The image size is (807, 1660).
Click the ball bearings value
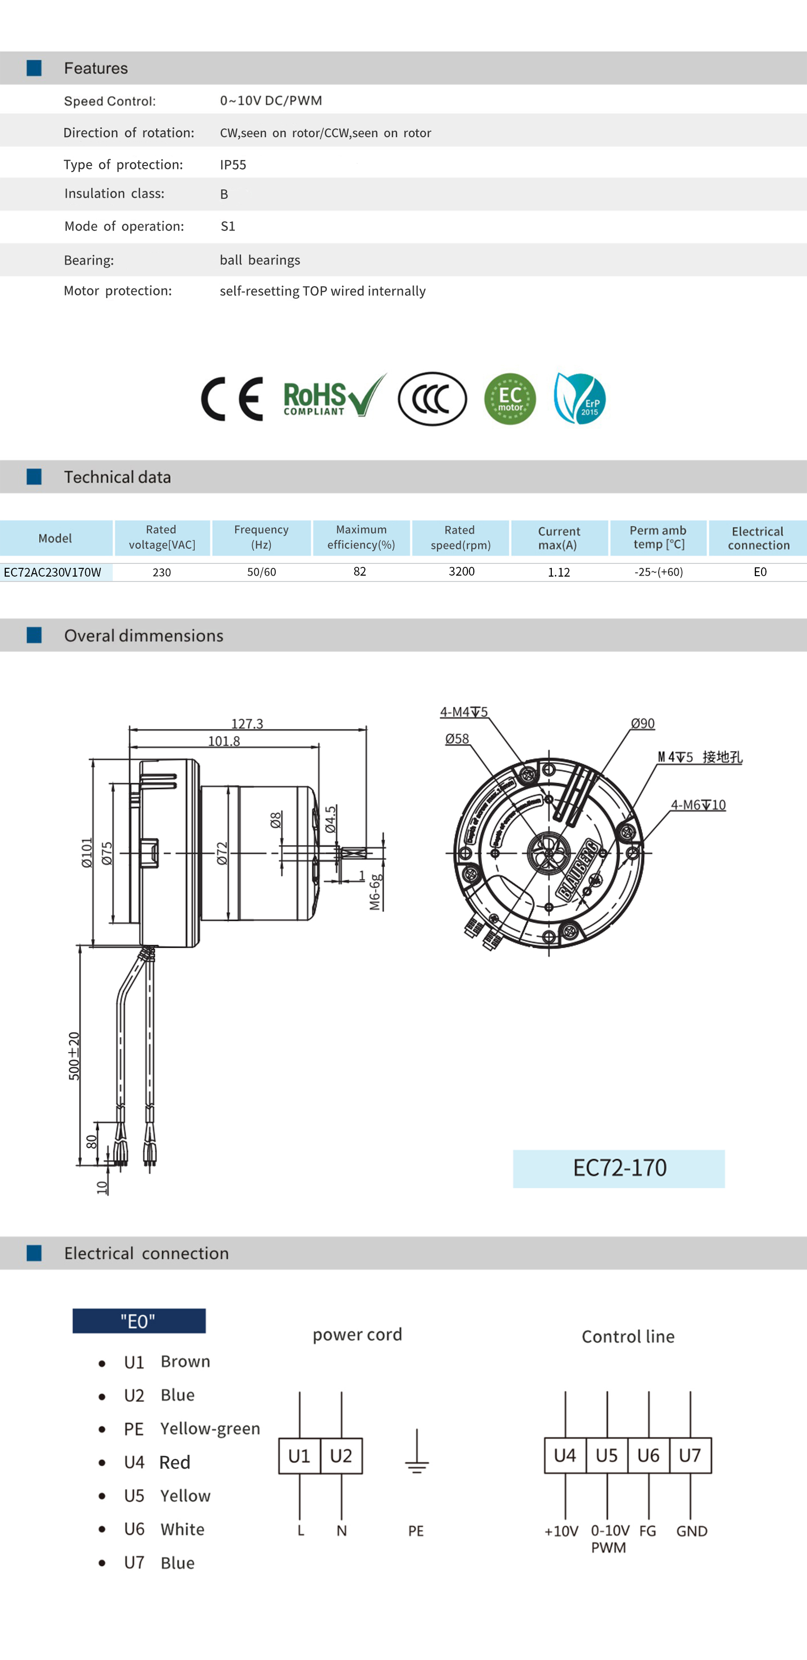260,260
